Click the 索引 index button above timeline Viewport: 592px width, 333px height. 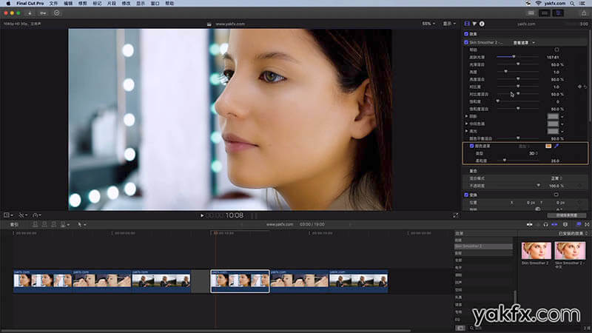pos(15,224)
